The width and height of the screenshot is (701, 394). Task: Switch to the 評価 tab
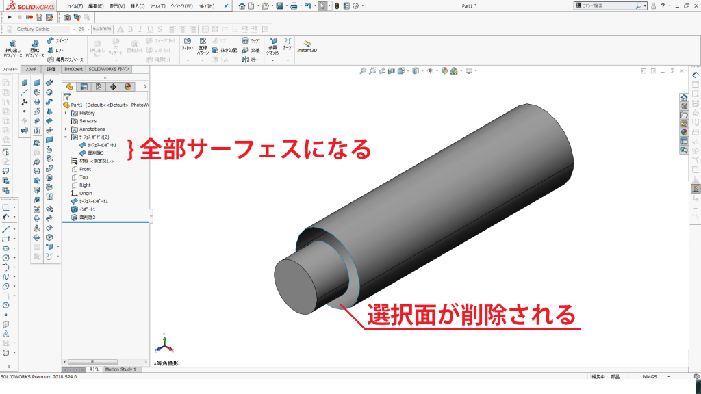coord(51,69)
